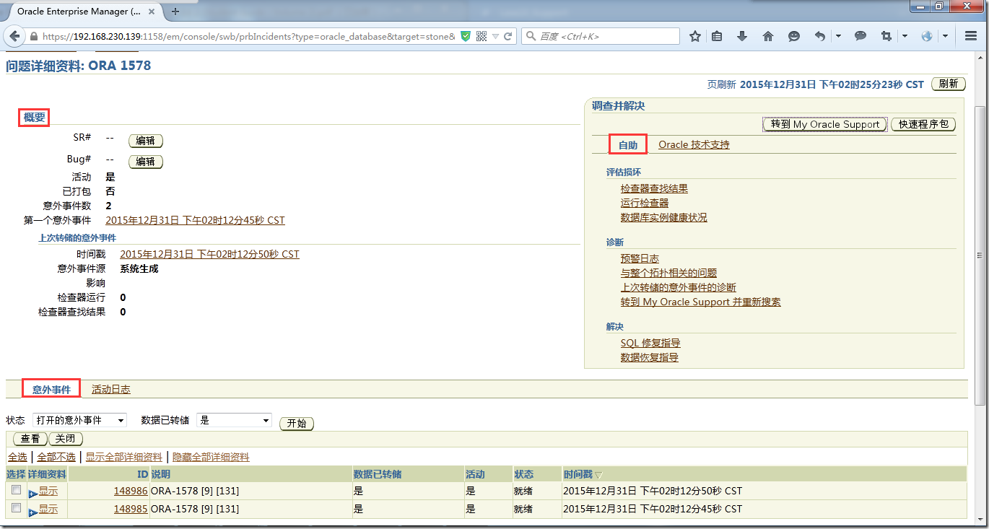The image size is (989, 529).
Task: Click the green shield icon in address bar
Action: [x=466, y=36]
